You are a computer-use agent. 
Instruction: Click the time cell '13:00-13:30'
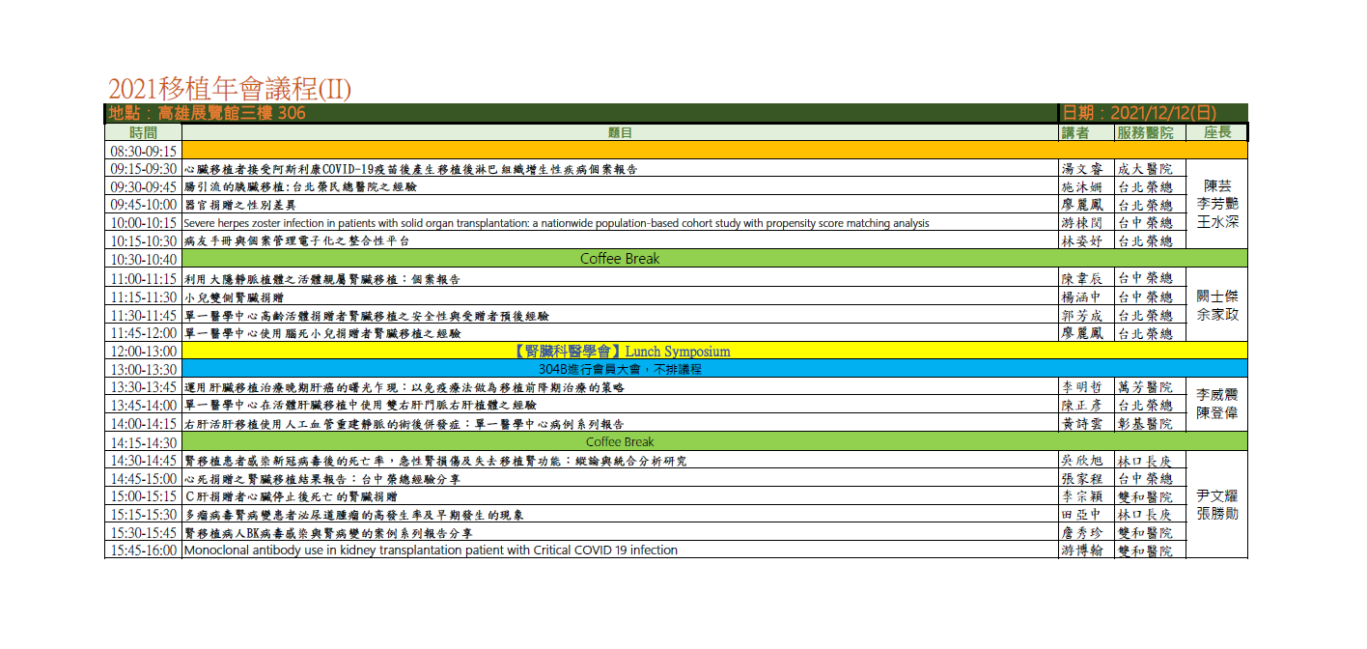(143, 369)
